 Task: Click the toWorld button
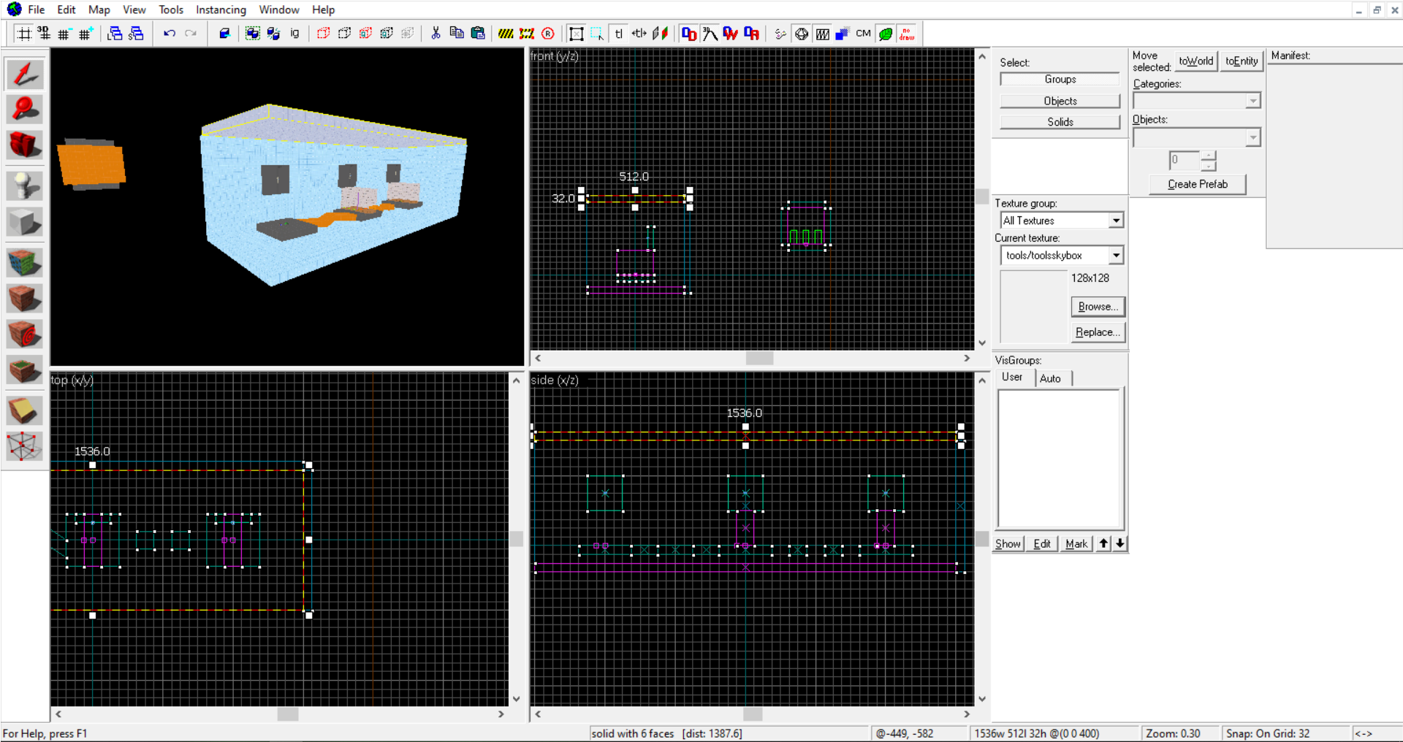click(1196, 61)
